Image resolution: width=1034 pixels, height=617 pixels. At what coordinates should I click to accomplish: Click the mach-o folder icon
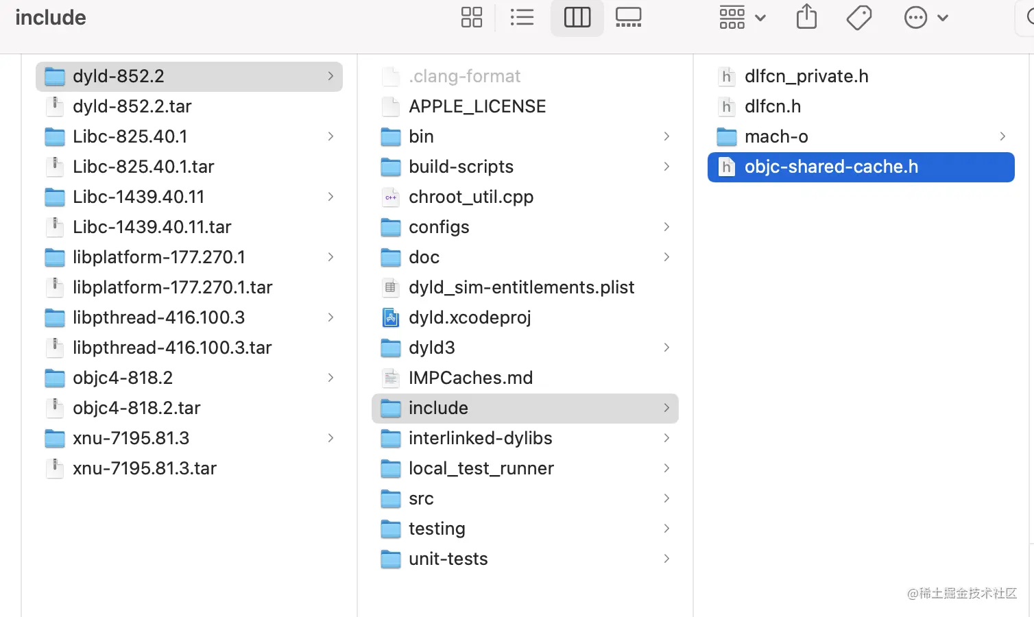pyautogui.click(x=727, y=136)
